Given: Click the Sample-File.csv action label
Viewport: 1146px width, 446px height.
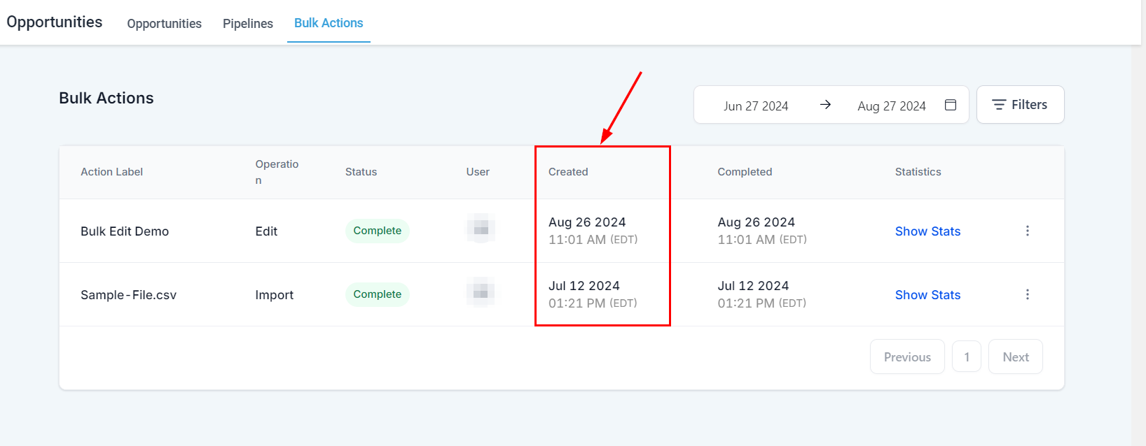Looking at the screenshot, I should coord(128,295).
